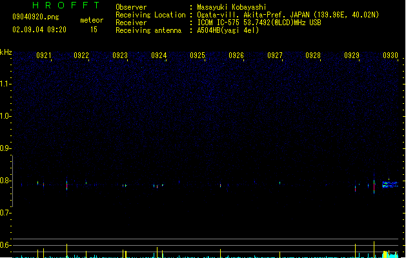Click the strong meteor echo just after 0929

click(374, 185)
